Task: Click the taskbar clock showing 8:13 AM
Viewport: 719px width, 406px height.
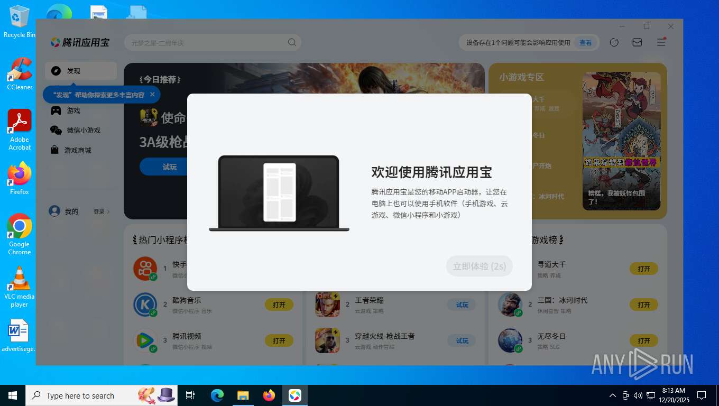Action: (674, 395)
